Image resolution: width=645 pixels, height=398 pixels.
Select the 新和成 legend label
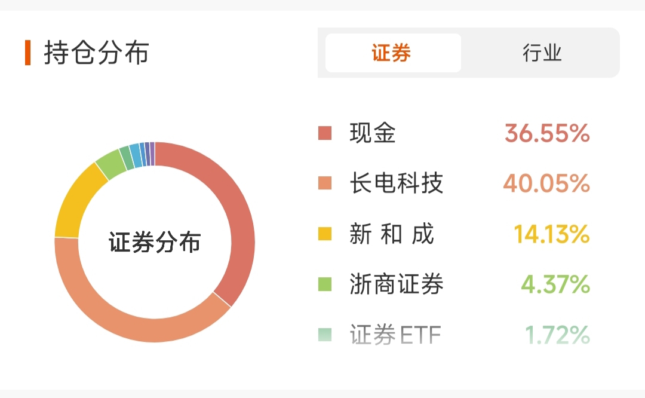(392, 234)
